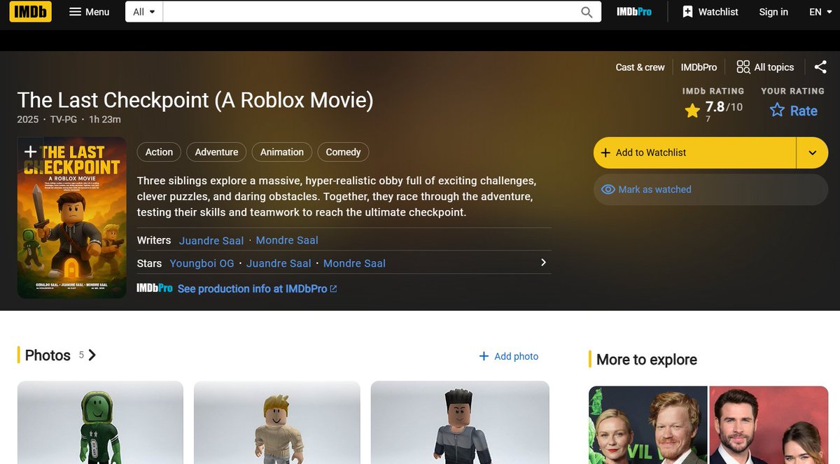Viewport: 840px width, 464px height.
Task: Open the Menu from the top bar
Action: point(89,11)
